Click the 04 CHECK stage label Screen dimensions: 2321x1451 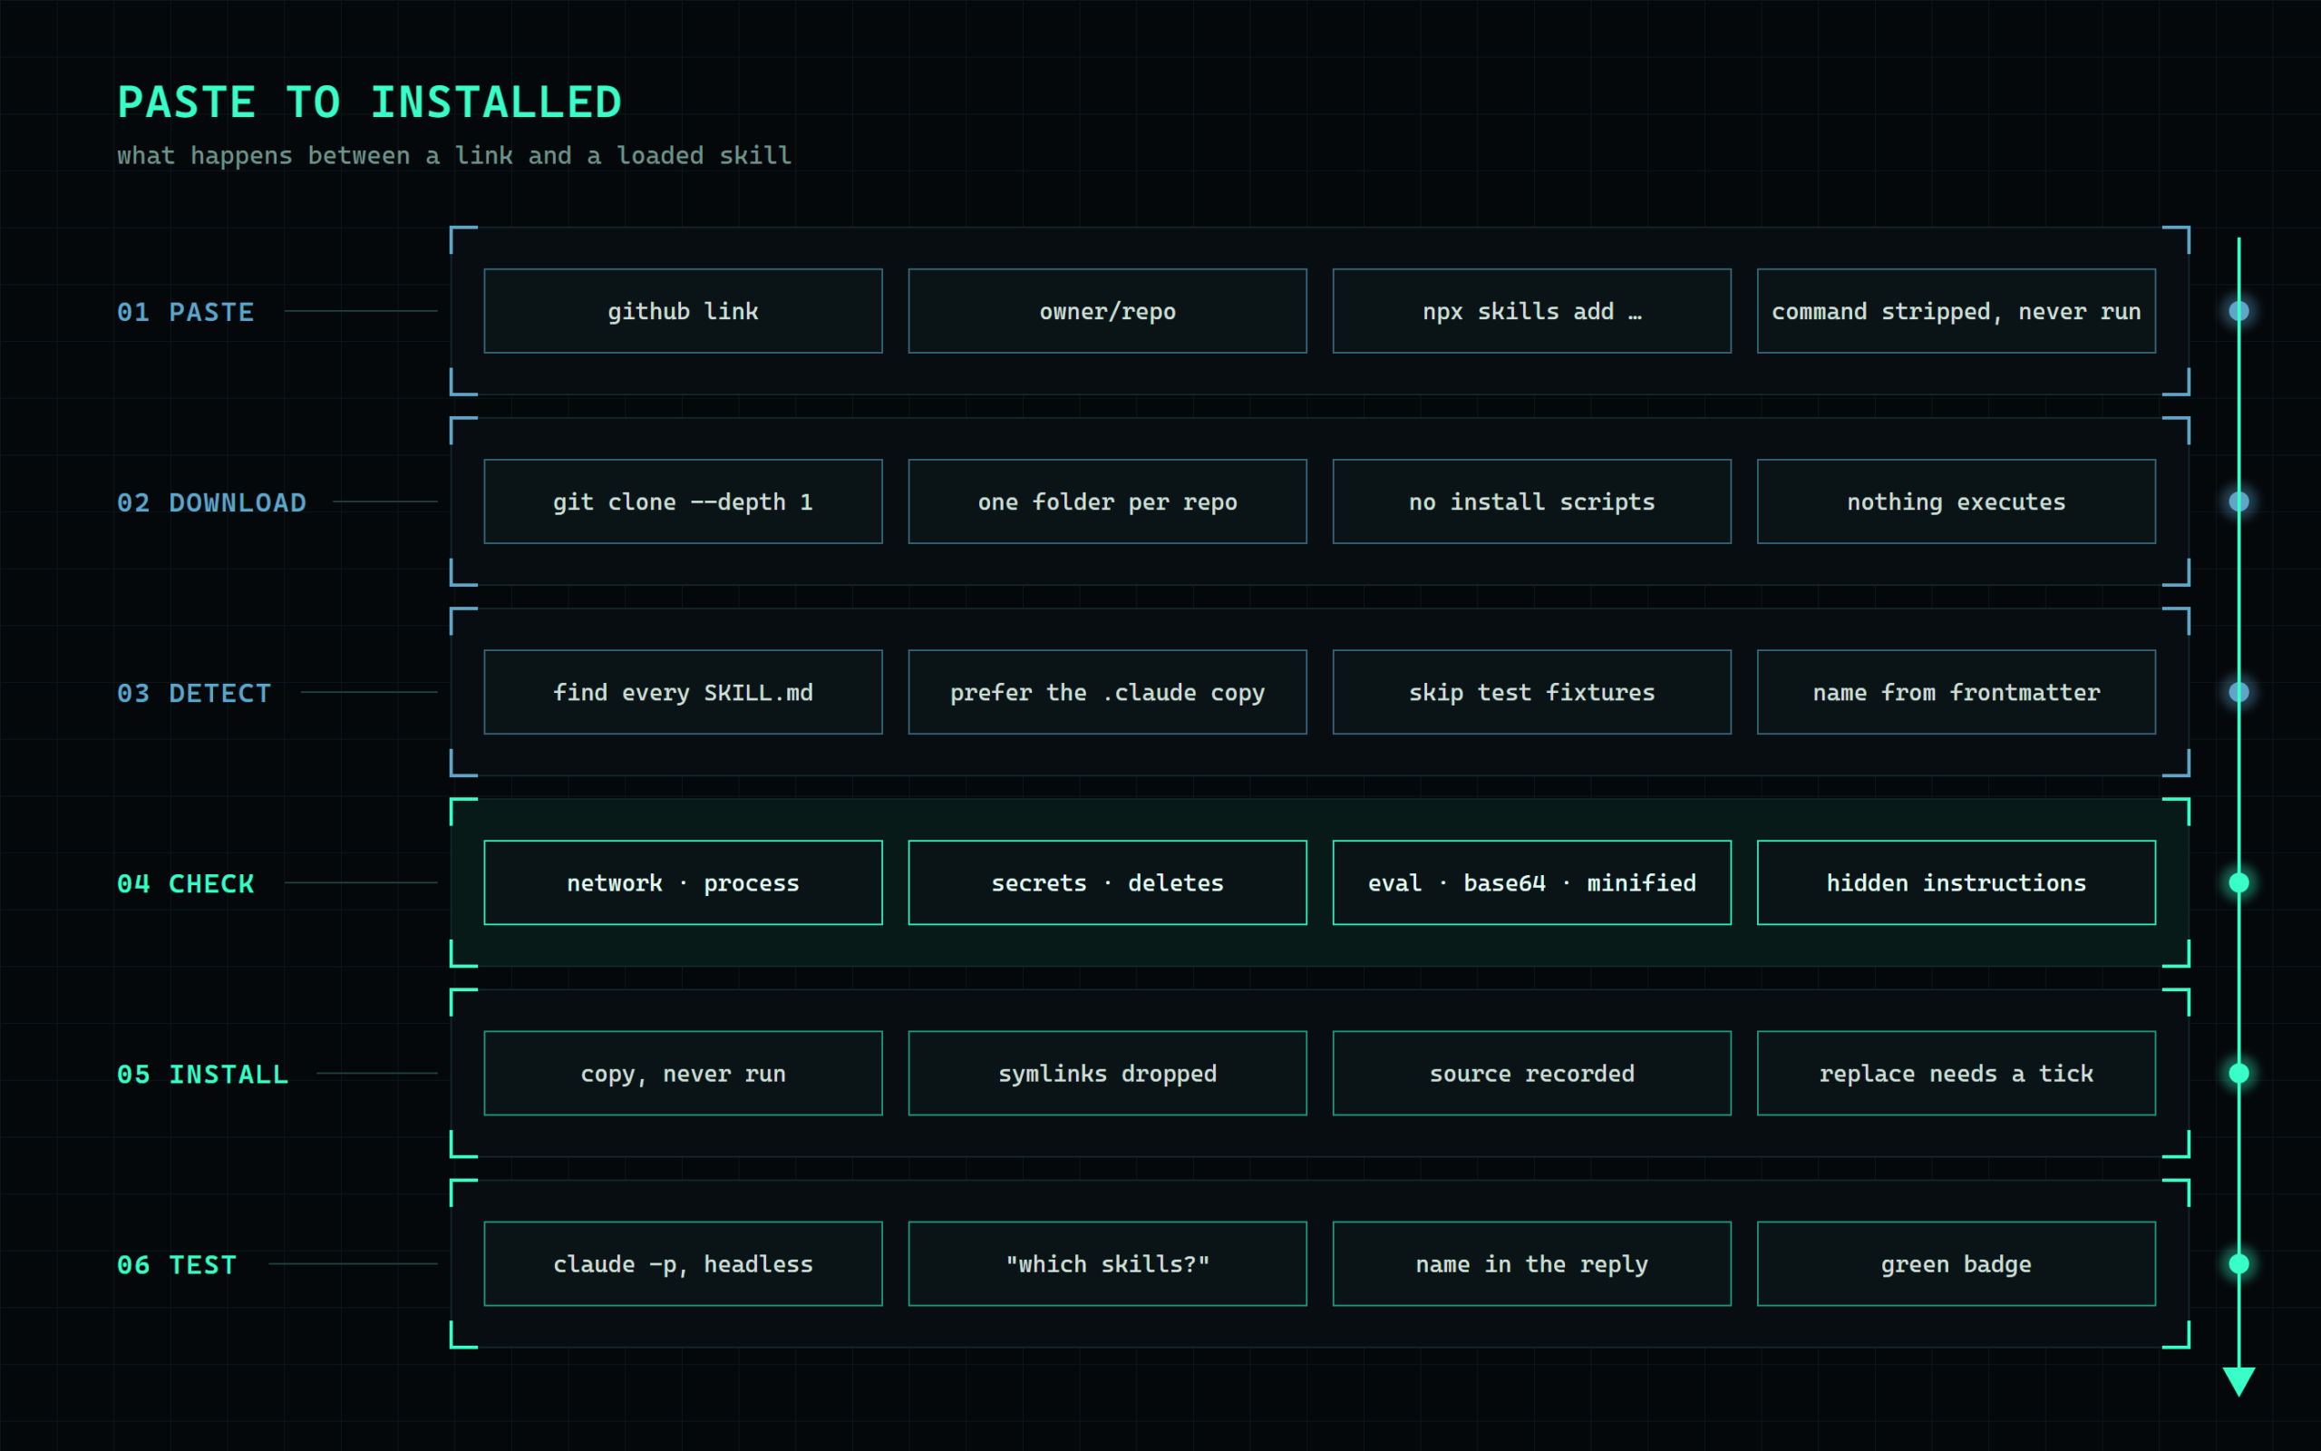click(185, 884)
